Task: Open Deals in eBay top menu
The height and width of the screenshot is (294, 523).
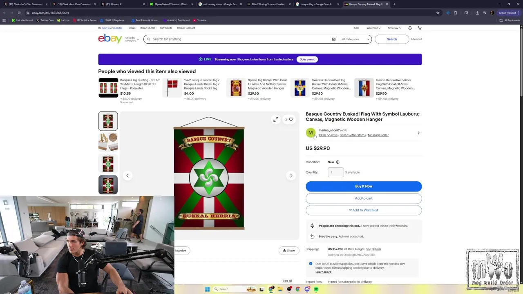Action: click(132, 28)
